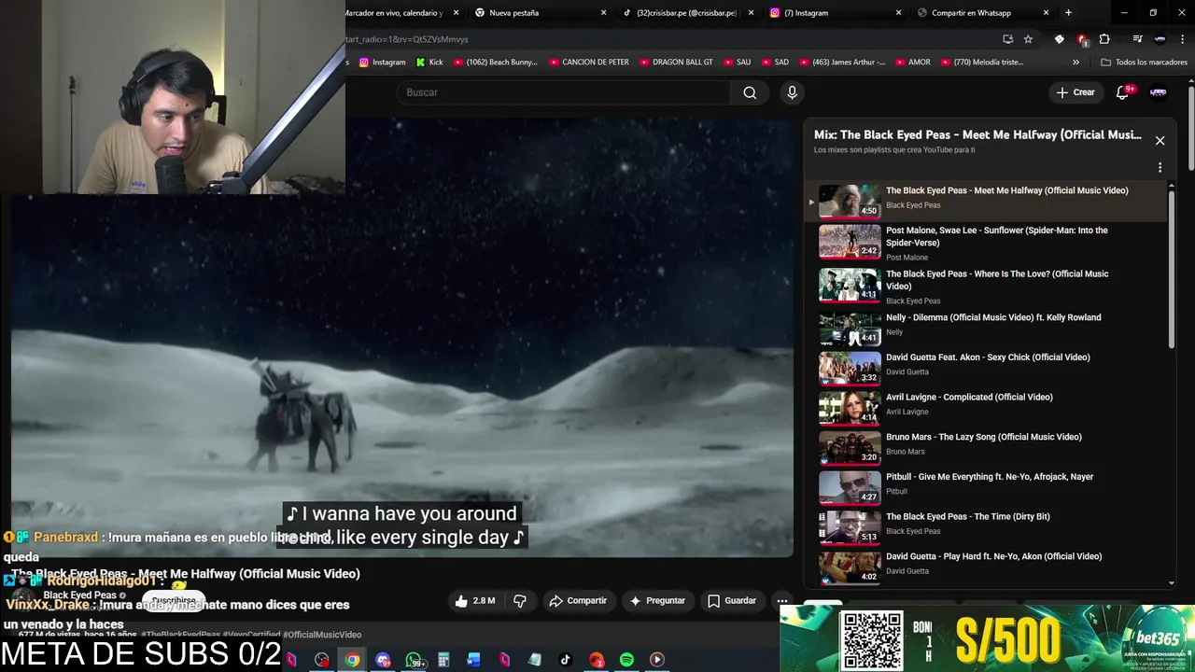The image size is (1195, 672).
Task: Click install app icon in address bar
Action: click(x=1007, y=39)
